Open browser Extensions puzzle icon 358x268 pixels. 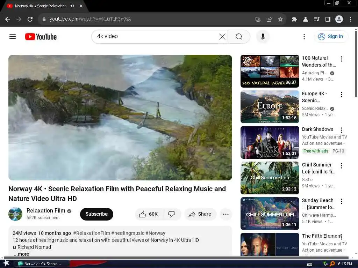tap(294, 19)
